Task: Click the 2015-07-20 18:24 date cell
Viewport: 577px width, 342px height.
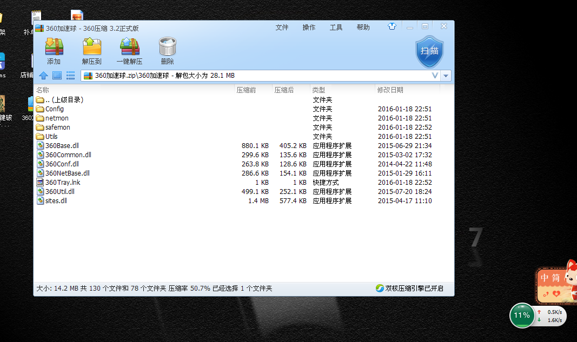Action: 405,192
